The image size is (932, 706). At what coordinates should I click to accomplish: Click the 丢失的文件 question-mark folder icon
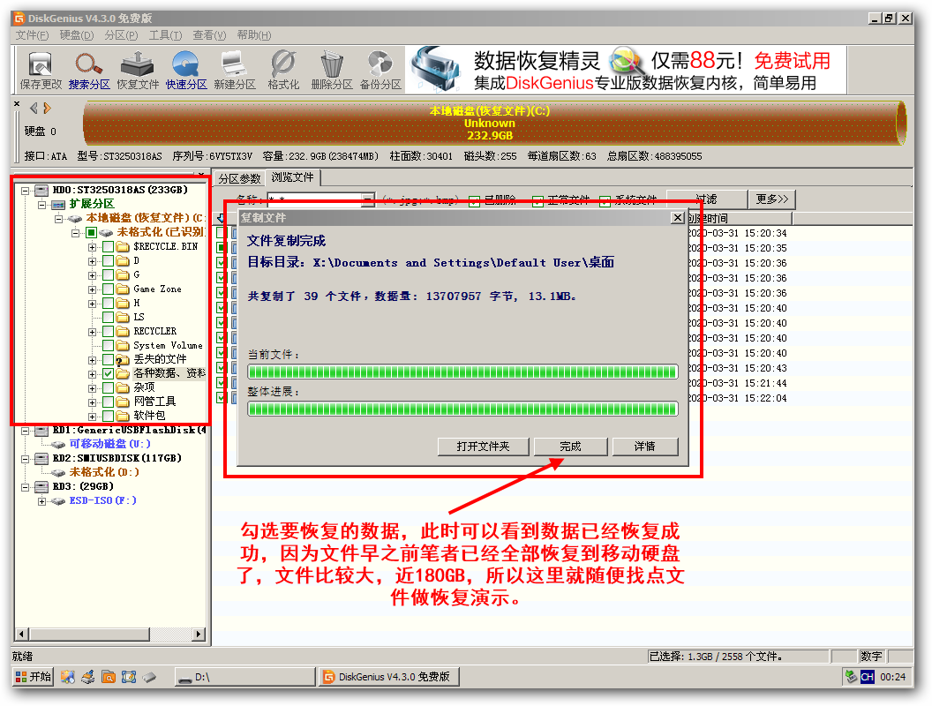tap(123, 359)
